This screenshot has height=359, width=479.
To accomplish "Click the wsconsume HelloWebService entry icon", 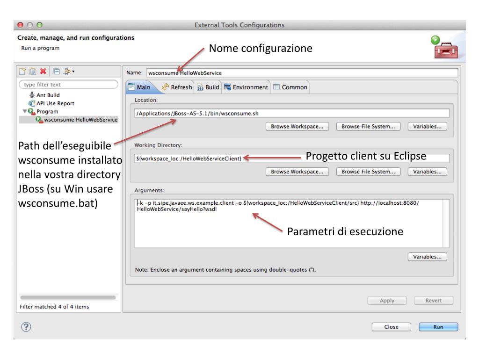I will [39, 120].
